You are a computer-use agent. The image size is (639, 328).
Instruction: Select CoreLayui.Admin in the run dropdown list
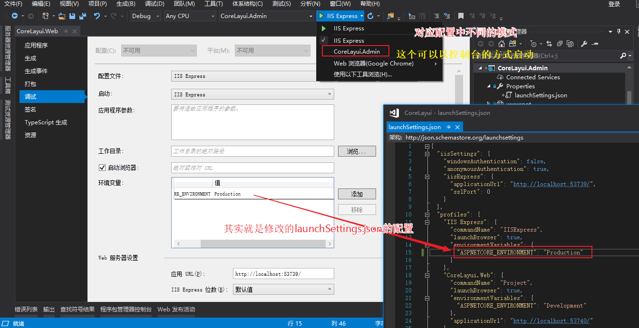pos(356,51)
